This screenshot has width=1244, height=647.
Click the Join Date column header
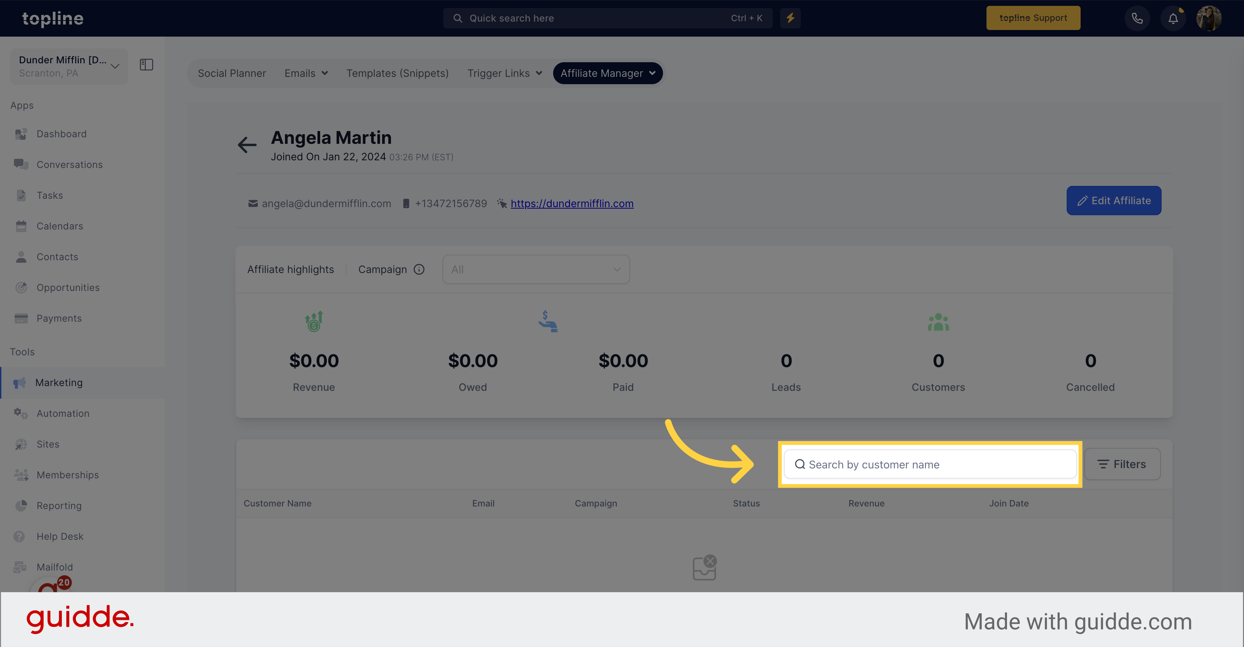1009,503
